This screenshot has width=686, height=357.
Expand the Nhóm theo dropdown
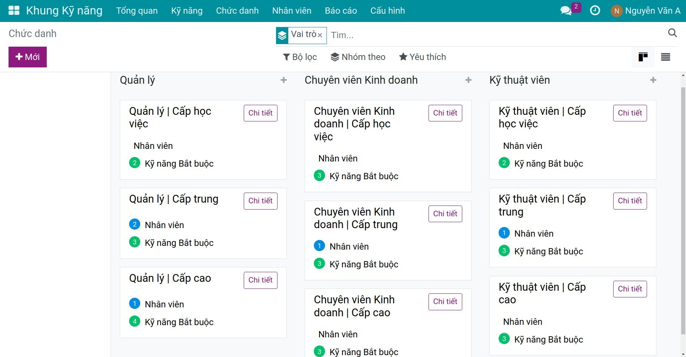[358, 57]
